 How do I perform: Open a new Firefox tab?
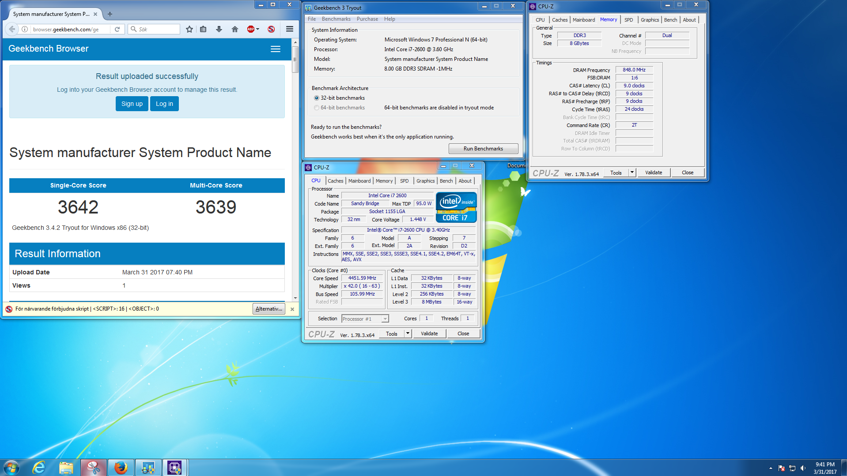(x=110, y=14)
